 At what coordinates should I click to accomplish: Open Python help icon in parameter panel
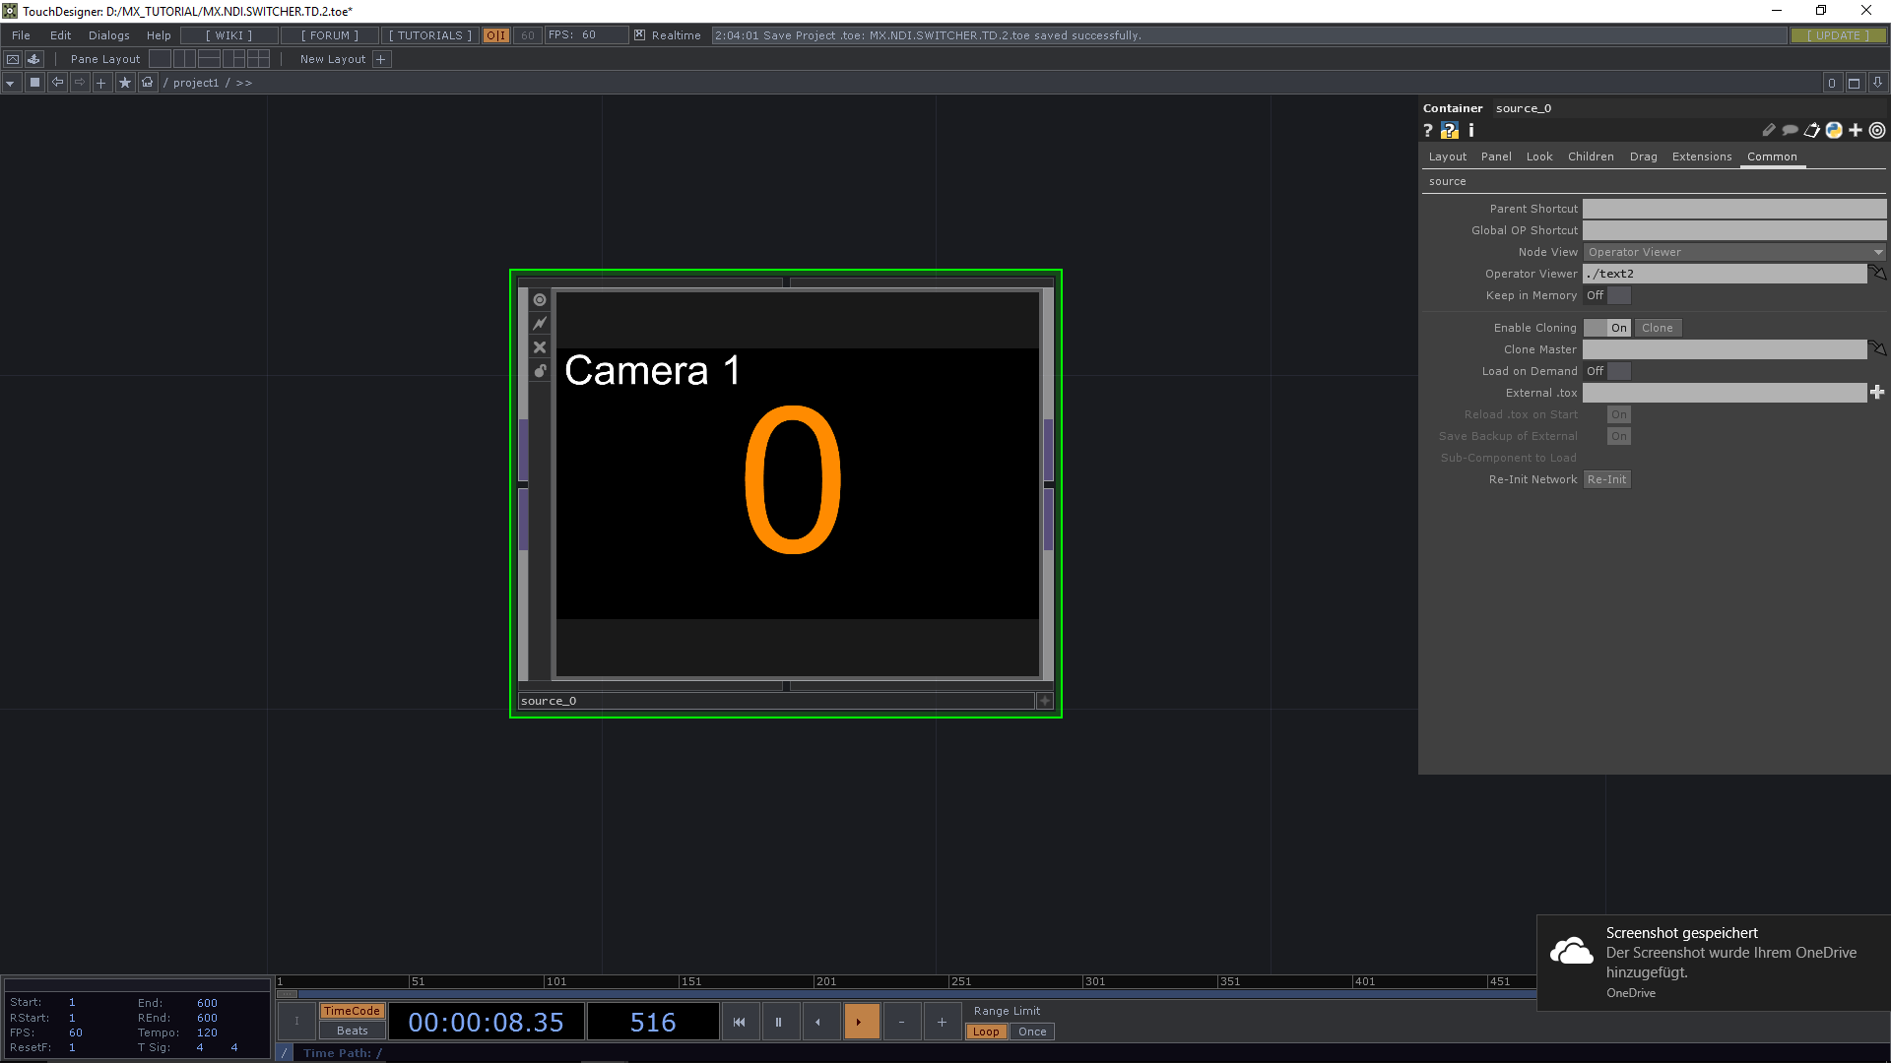(x=1450, y=130)
